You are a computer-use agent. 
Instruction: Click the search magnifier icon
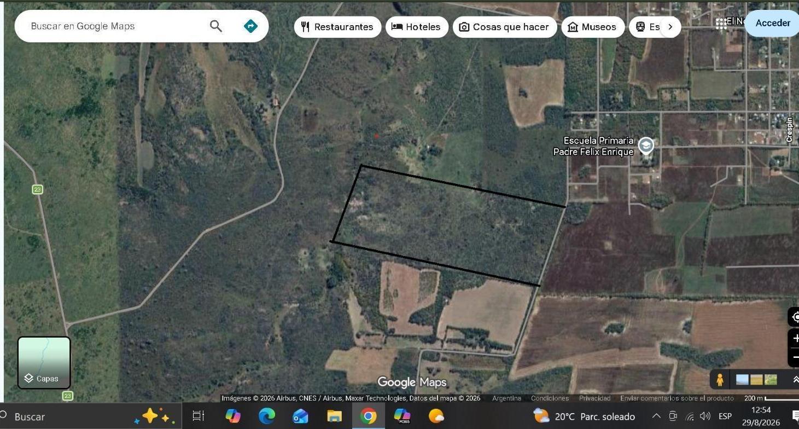click(x=216, y=26)
